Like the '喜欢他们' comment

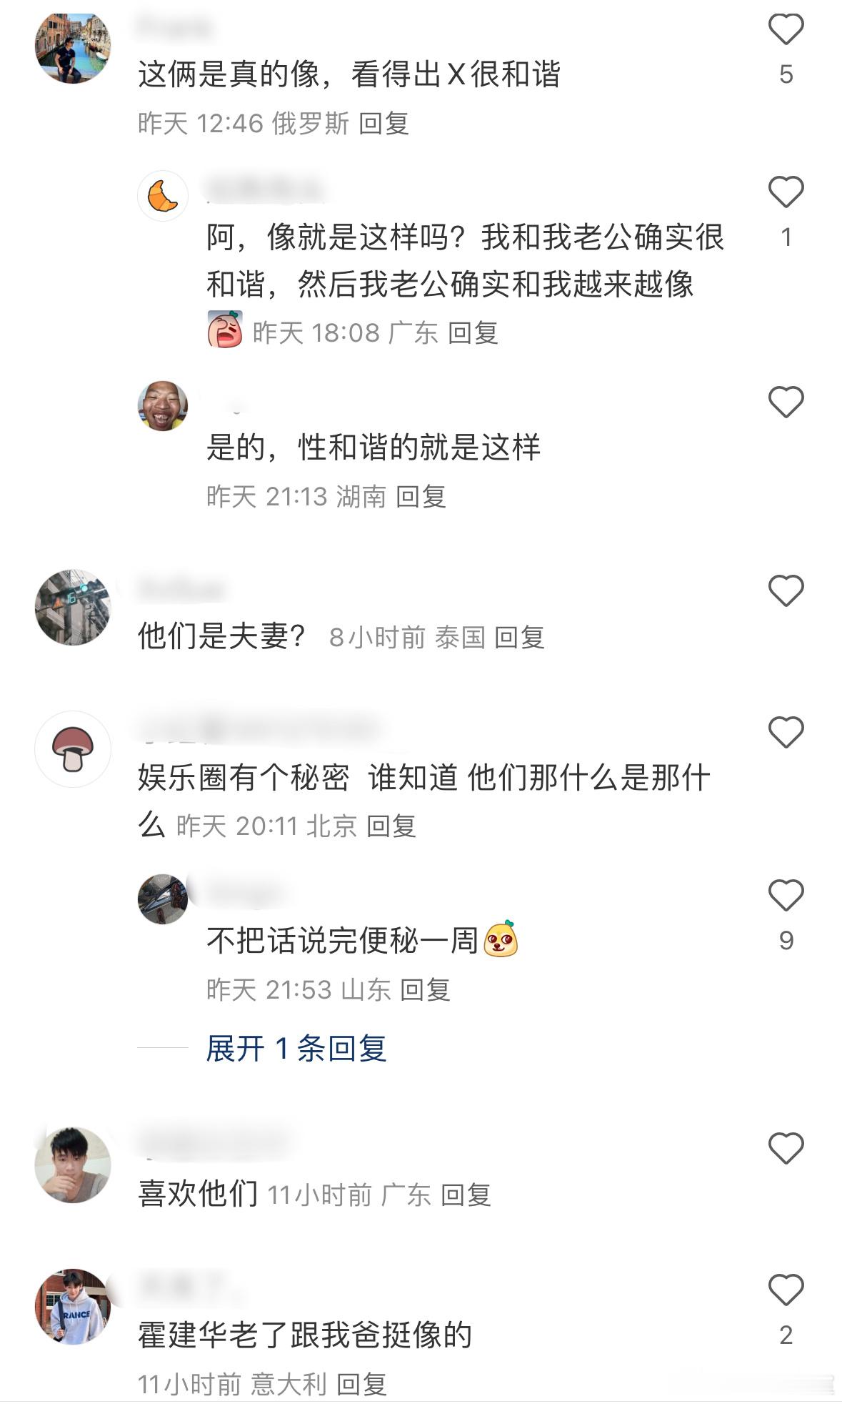tap(786, 1148)
